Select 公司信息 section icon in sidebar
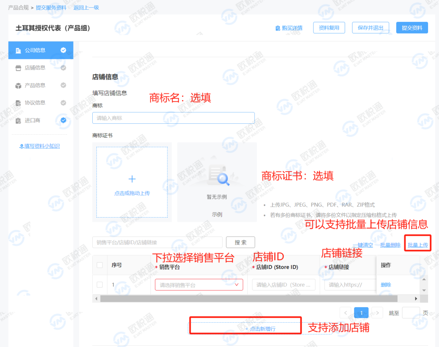The width and height of the screenshot is (439, 347). (17, 50)
